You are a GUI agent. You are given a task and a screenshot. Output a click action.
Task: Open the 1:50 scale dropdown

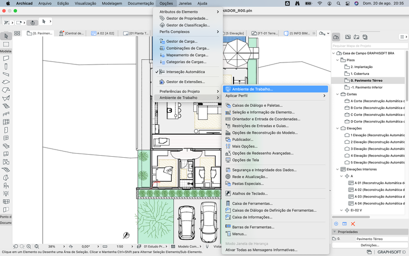pos(120,246)
